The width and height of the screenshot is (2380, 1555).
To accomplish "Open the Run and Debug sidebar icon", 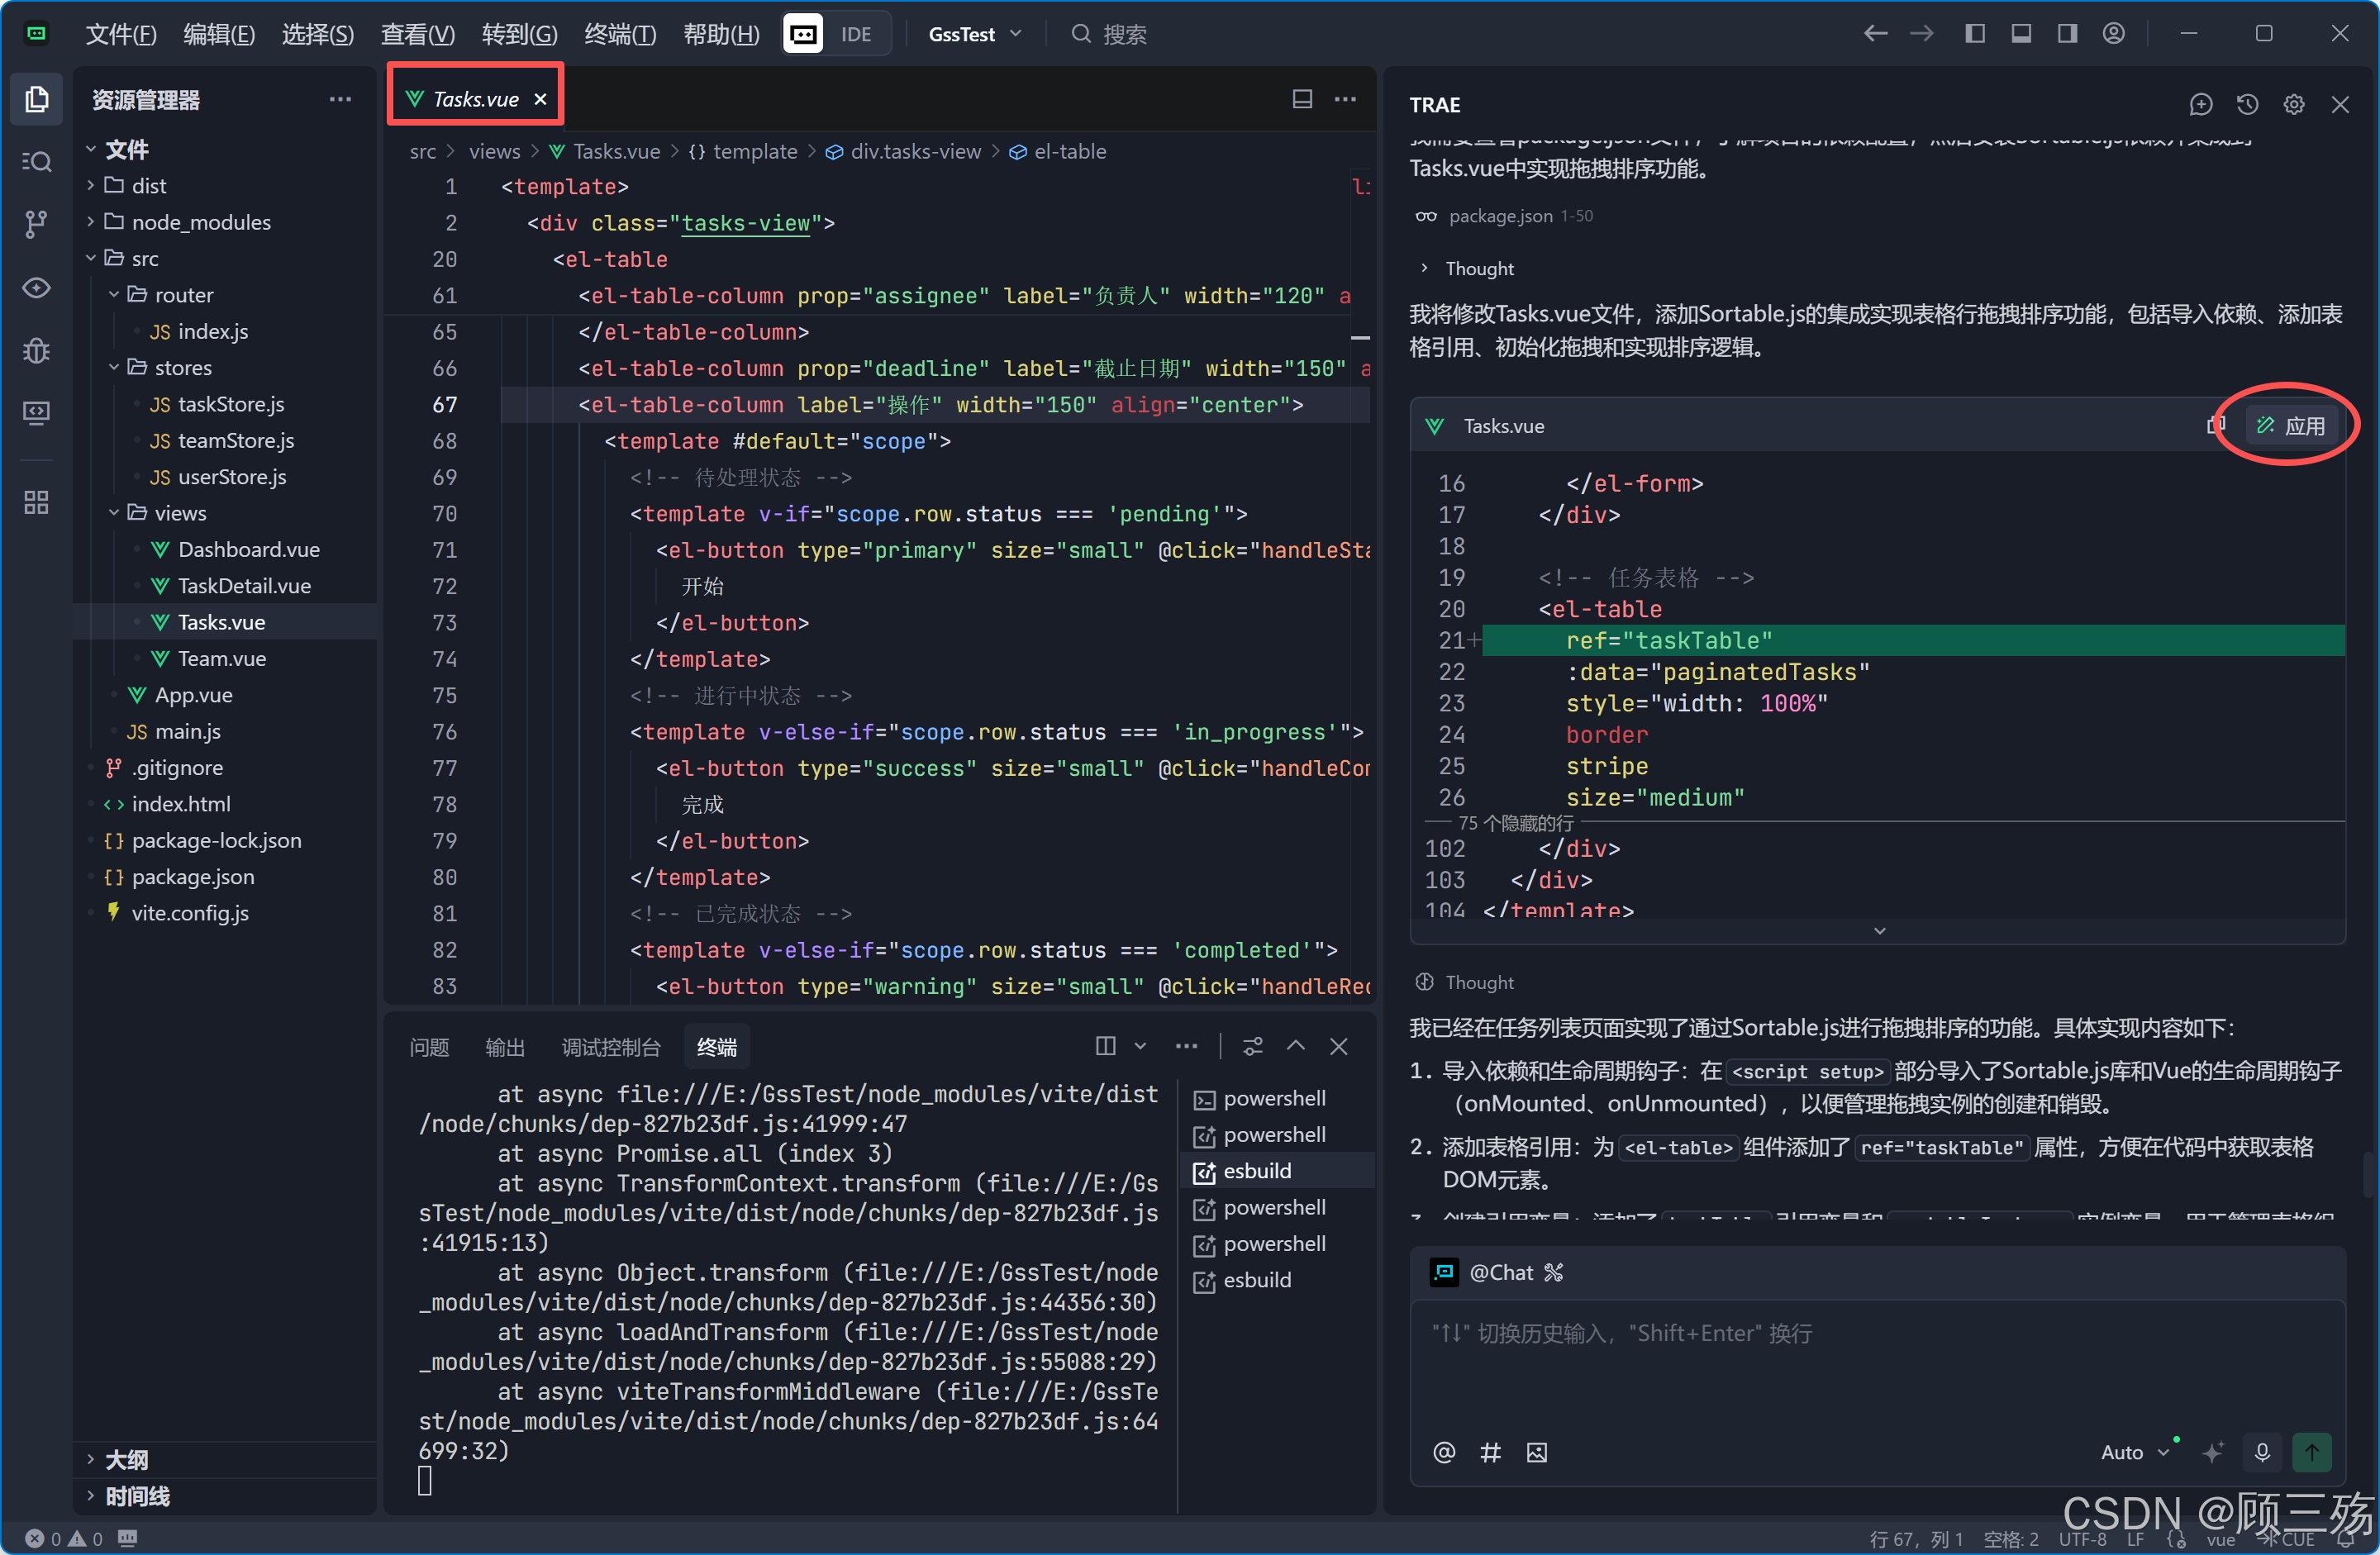I will 36,351.
